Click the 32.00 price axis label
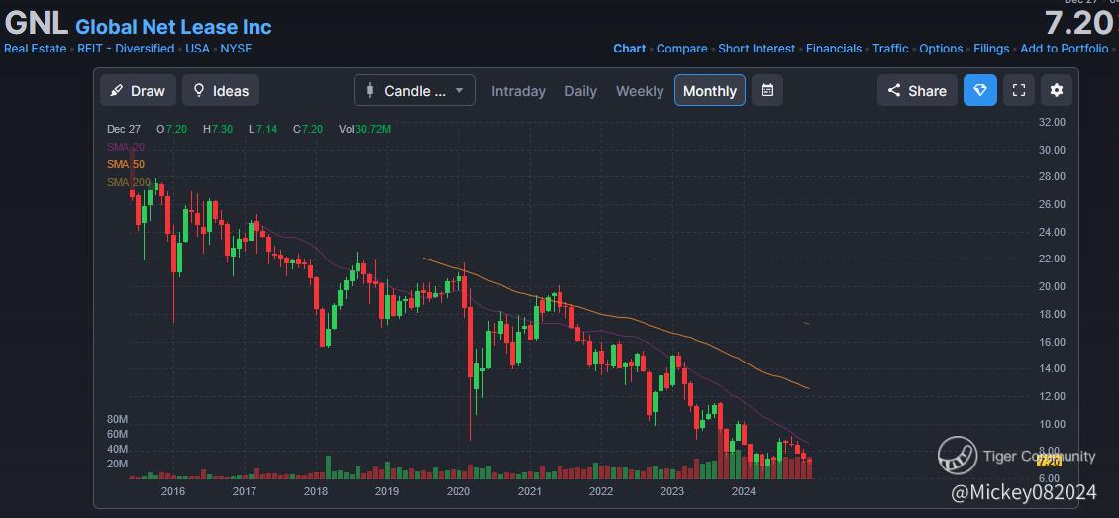The height and width of the screenshot is (518, 1119). pos(1052,122)
